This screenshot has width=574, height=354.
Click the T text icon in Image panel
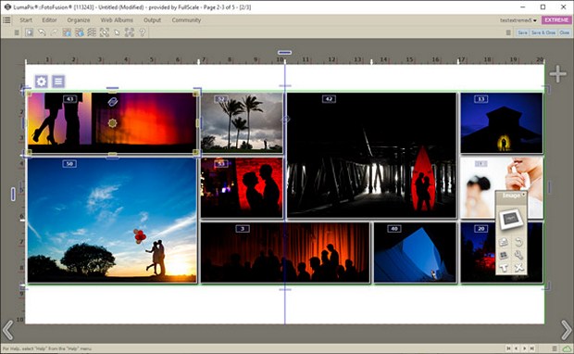point(504,268)
